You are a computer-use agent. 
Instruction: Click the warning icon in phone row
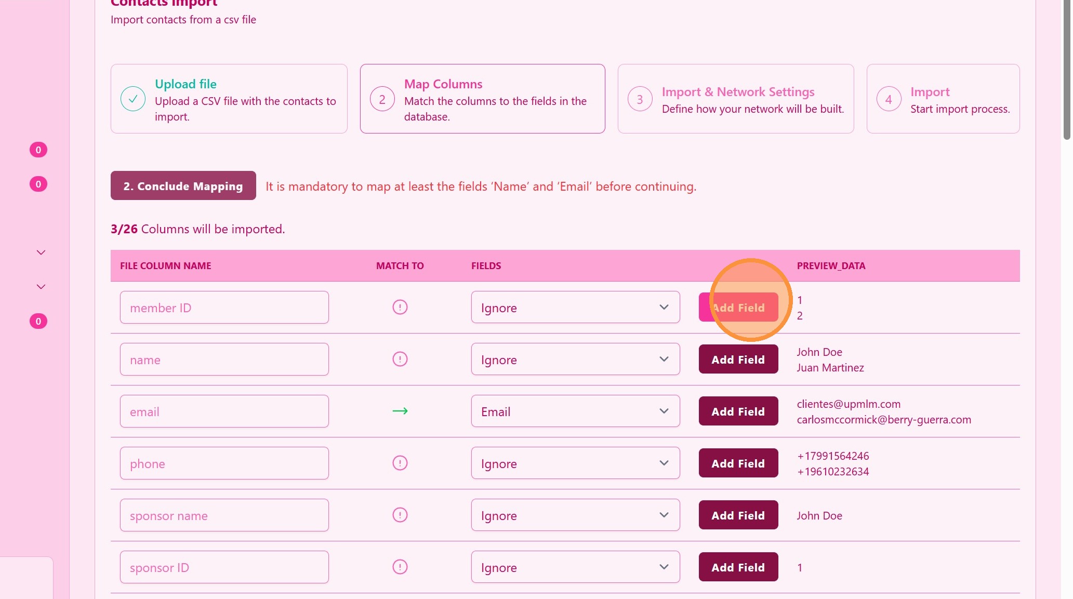tap(400, 463)
